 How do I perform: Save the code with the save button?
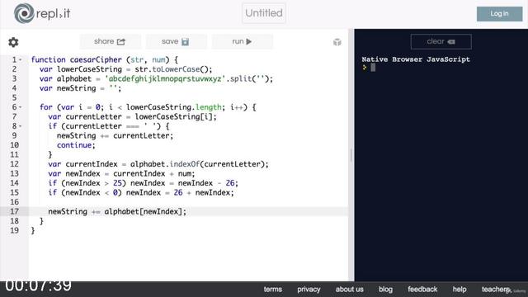pyautogui.click(x=176, y=42)
